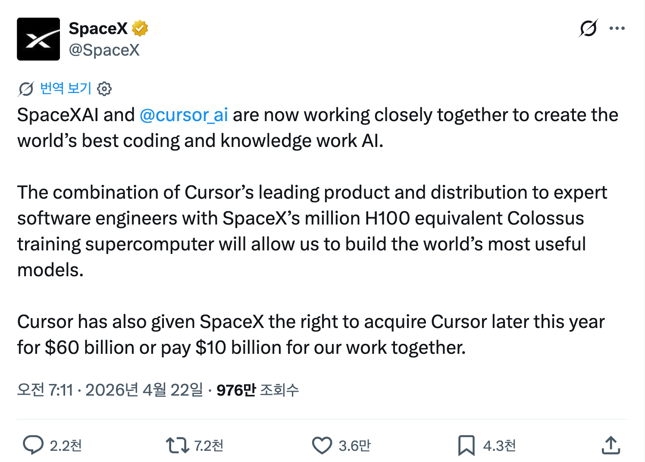The width and height of the screenshot is (645, 462).
Task: Toggle the bookmark icon
Action: (466, 445)
